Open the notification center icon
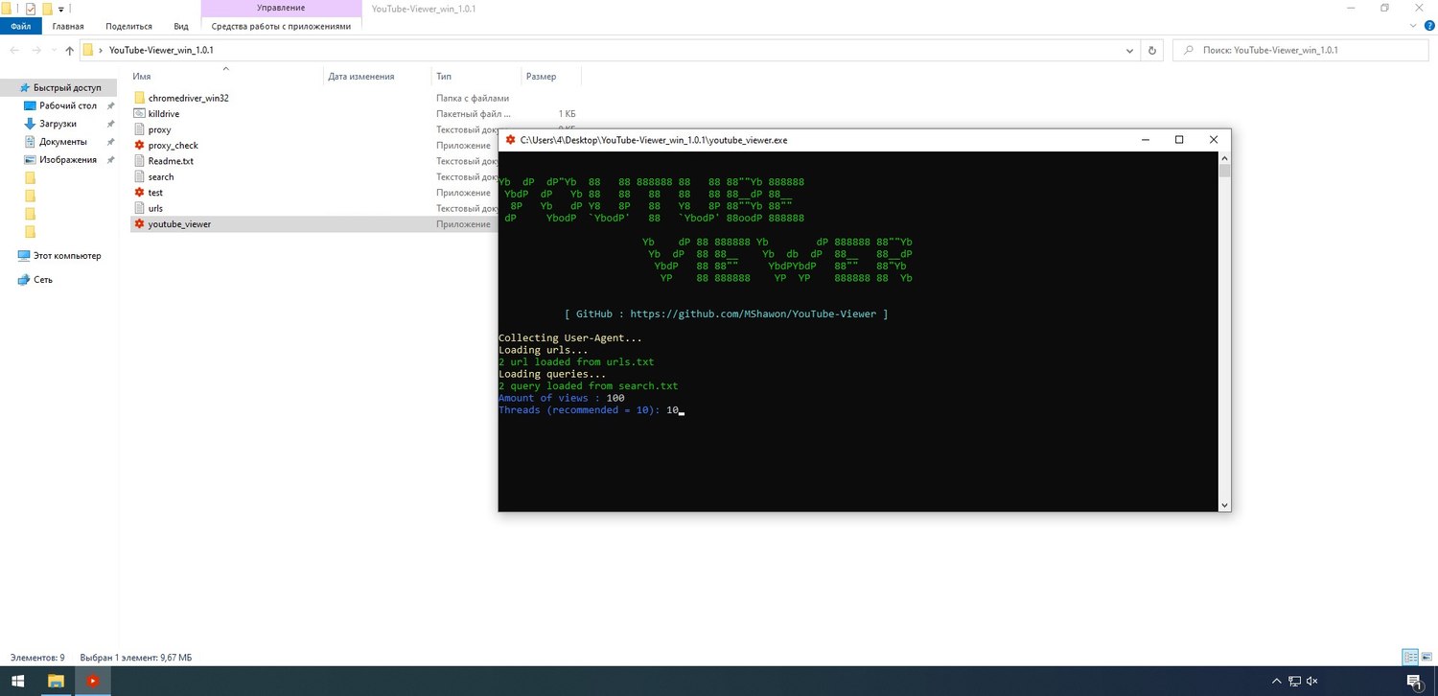1438x696 pixels. [1415, 682]
